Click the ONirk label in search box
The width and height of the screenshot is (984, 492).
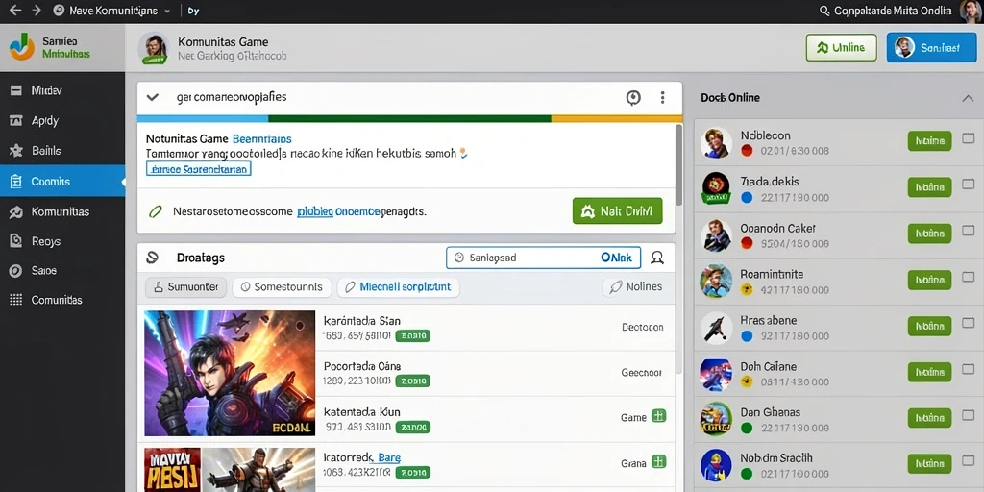coord(616,258)
